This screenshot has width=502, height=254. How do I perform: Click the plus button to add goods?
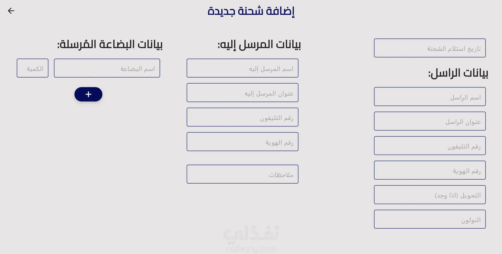[88, 94]
